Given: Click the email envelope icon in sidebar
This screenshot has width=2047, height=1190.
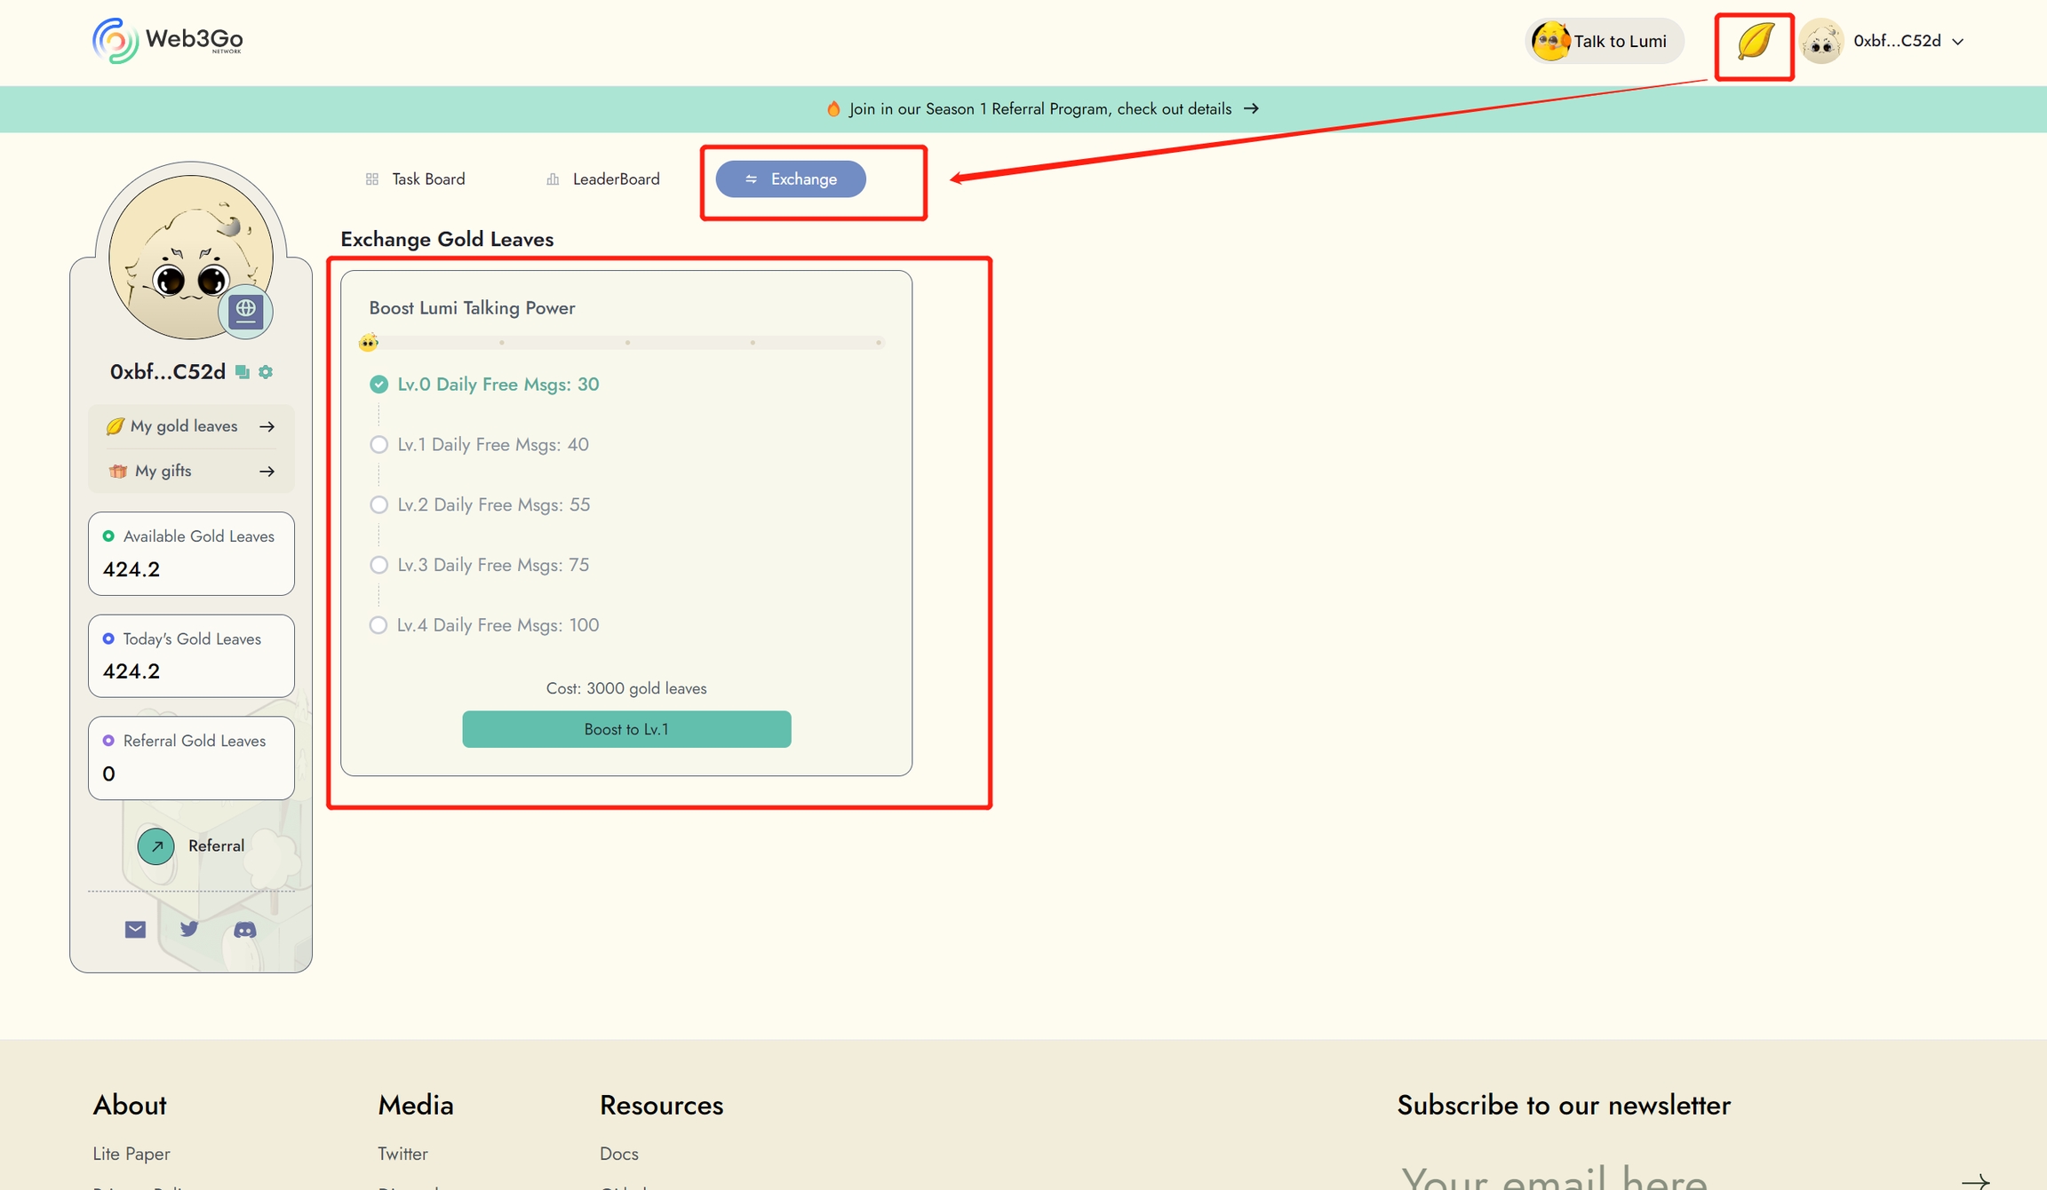Looking at the screenshot, I should tap(135, 929).
